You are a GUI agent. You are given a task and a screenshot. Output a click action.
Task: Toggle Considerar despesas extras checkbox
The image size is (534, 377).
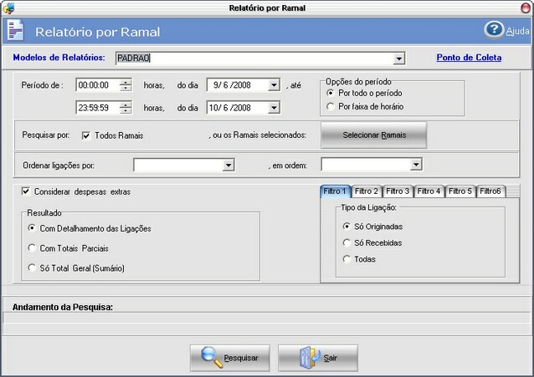pos(26,191)
